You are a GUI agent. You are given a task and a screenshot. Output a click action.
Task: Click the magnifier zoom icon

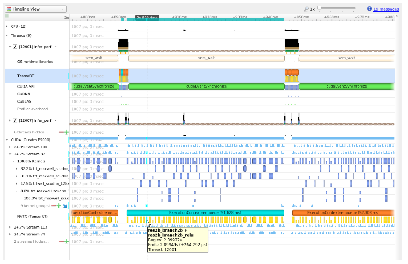pyautogui.click(x=306, y=9)
